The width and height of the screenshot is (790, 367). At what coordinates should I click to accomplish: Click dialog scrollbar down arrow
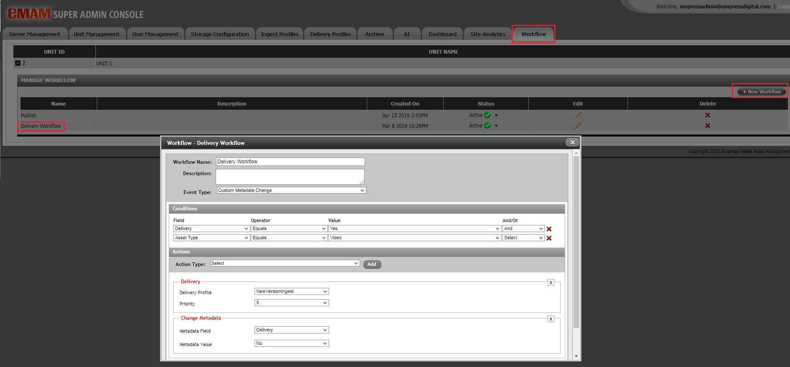coord(576,356)
